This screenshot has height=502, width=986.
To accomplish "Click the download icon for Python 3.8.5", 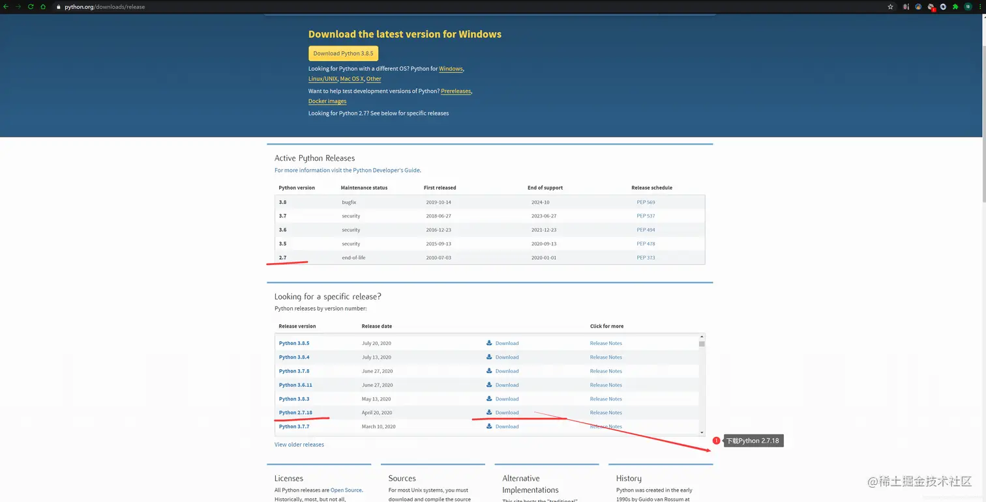I will [489, 342].
